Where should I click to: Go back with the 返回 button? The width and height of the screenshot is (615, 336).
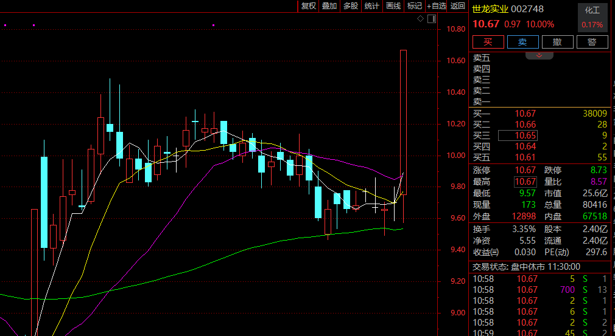click(x=458, y=6)
